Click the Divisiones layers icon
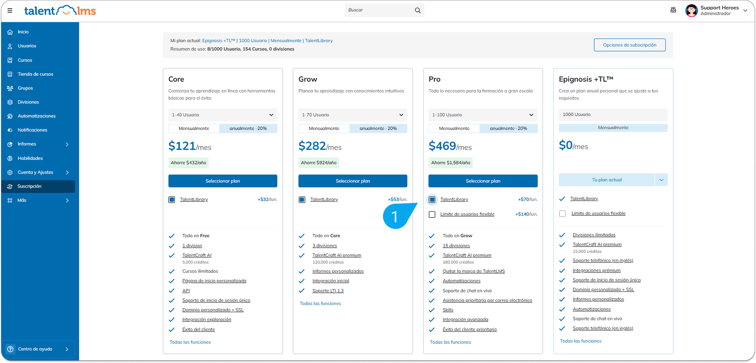Screen dimensions: 756x363 click(x=10, y=102)
